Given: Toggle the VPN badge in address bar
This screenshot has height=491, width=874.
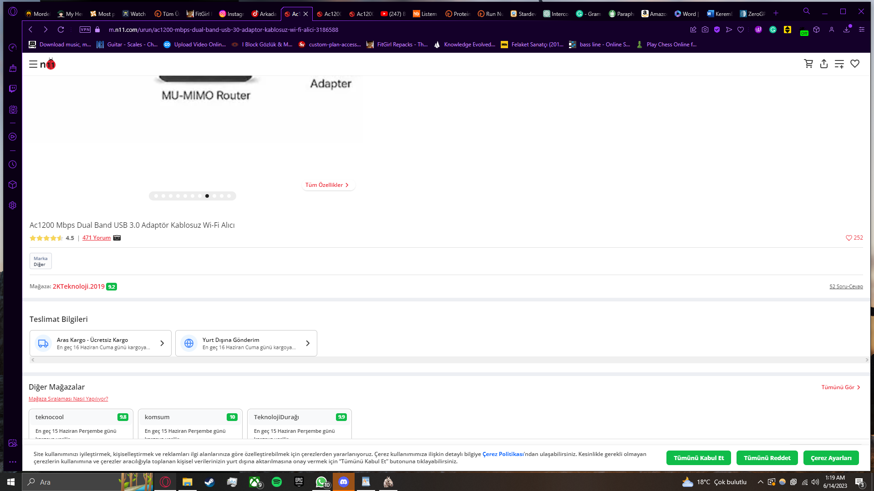Looking at the screenshot, I should pos(85,30).
